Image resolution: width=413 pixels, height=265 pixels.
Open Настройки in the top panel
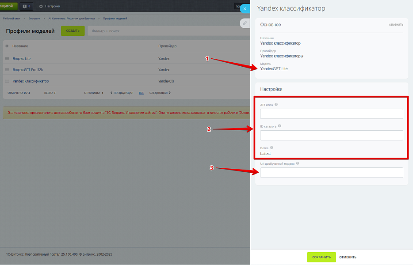coord(50,6)
